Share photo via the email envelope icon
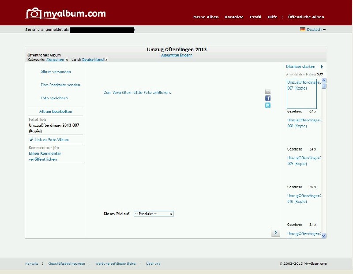The image size is (353, 274). [x=267, y=92]
